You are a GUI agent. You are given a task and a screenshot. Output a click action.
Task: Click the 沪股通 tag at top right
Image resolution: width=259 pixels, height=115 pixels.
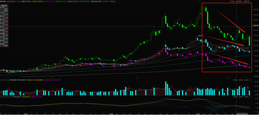click(232, 1)
